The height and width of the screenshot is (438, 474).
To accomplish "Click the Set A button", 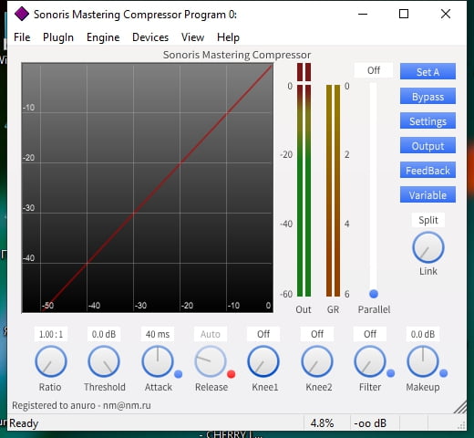I will coord(428,71).
